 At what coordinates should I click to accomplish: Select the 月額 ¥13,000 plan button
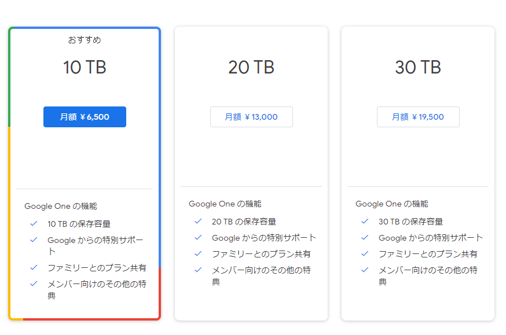pyautogui.click(x=251, y=117)
